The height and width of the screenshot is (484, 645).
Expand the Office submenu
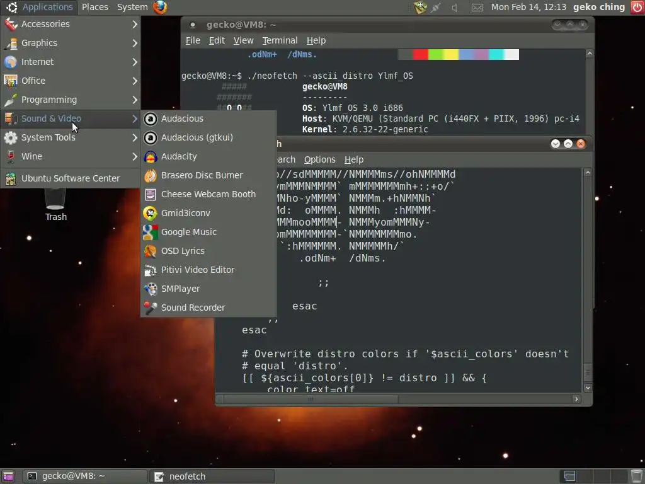(x=71, y=81)
